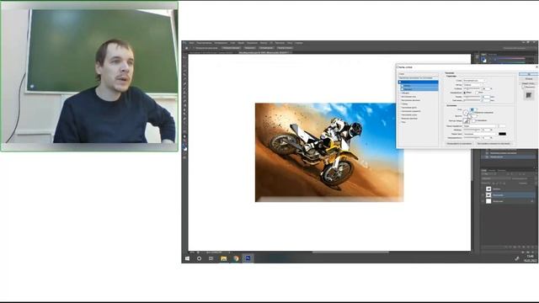
Task: Select the Crop tool
Action: (184, 74)
